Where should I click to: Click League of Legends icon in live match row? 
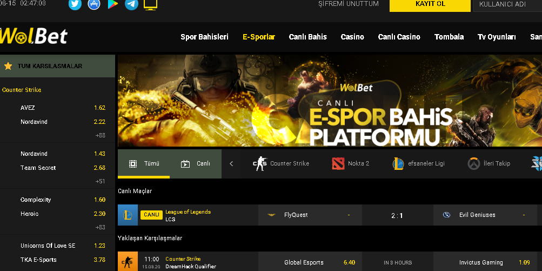[128, 215]
